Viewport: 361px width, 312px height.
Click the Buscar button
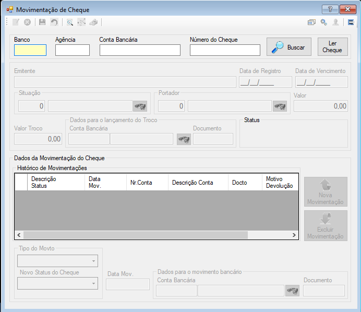point(289,47)
